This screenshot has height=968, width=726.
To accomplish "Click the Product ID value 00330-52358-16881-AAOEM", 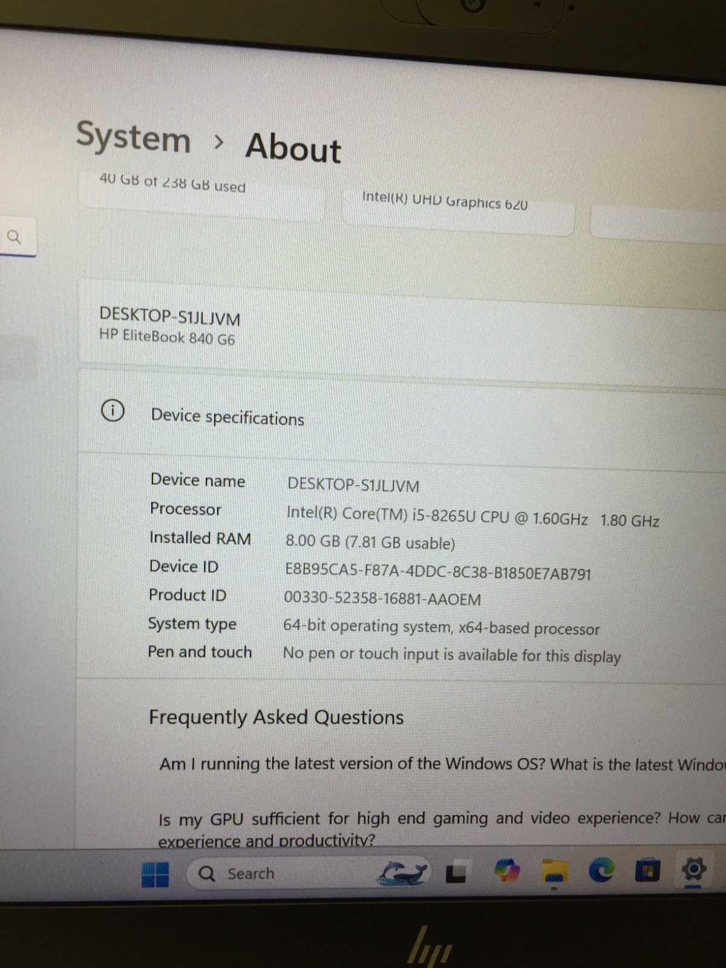I will pos(382,598).
